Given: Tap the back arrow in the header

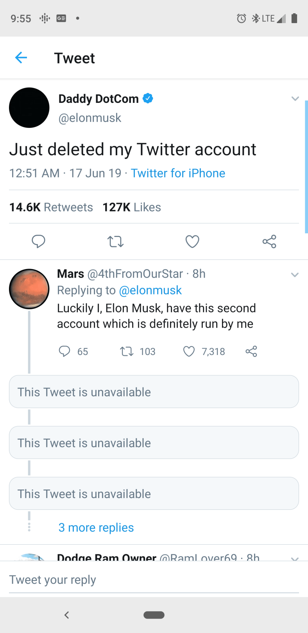Looking at the screenshot, I should (21, 58).
